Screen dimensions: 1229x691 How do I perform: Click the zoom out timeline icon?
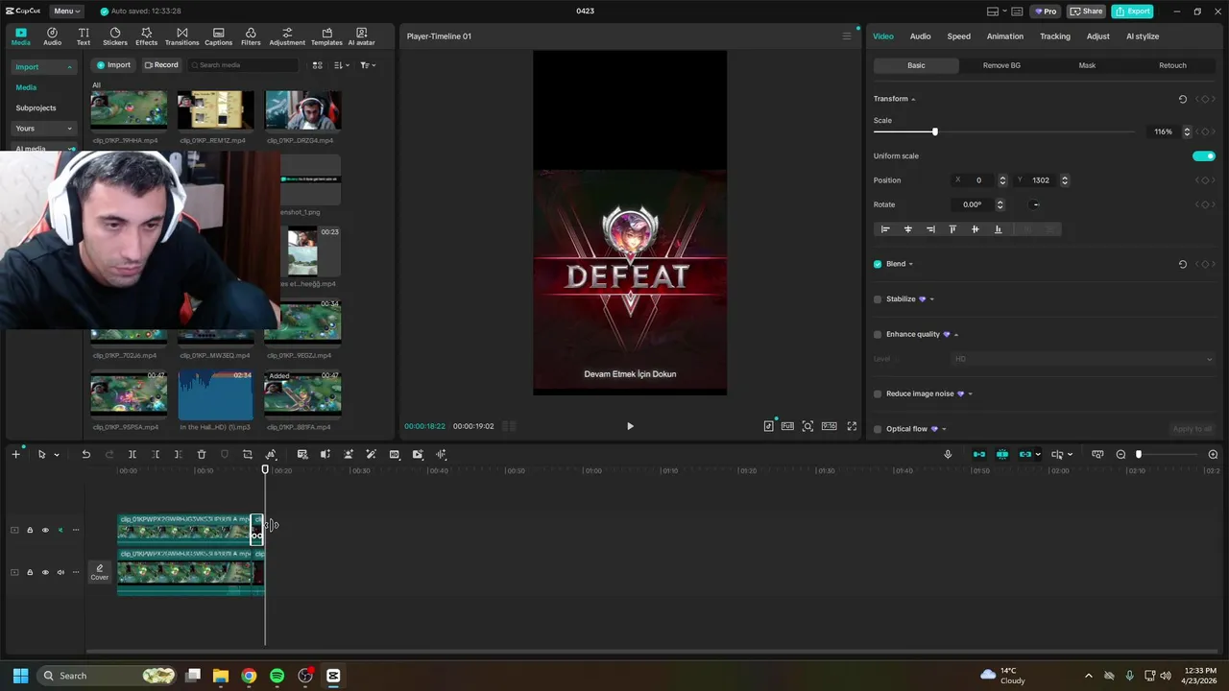[x=1121, y=454]
